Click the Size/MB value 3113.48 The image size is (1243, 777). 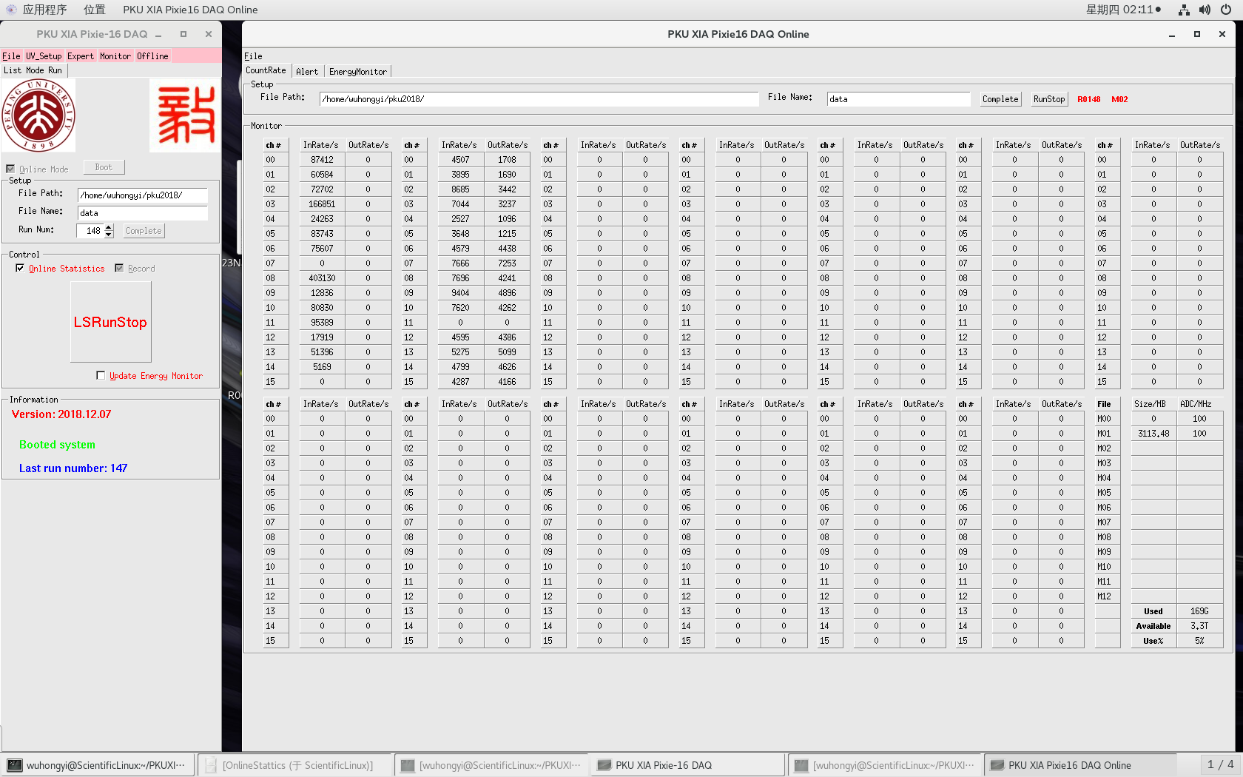click(x=1153, y=434)
